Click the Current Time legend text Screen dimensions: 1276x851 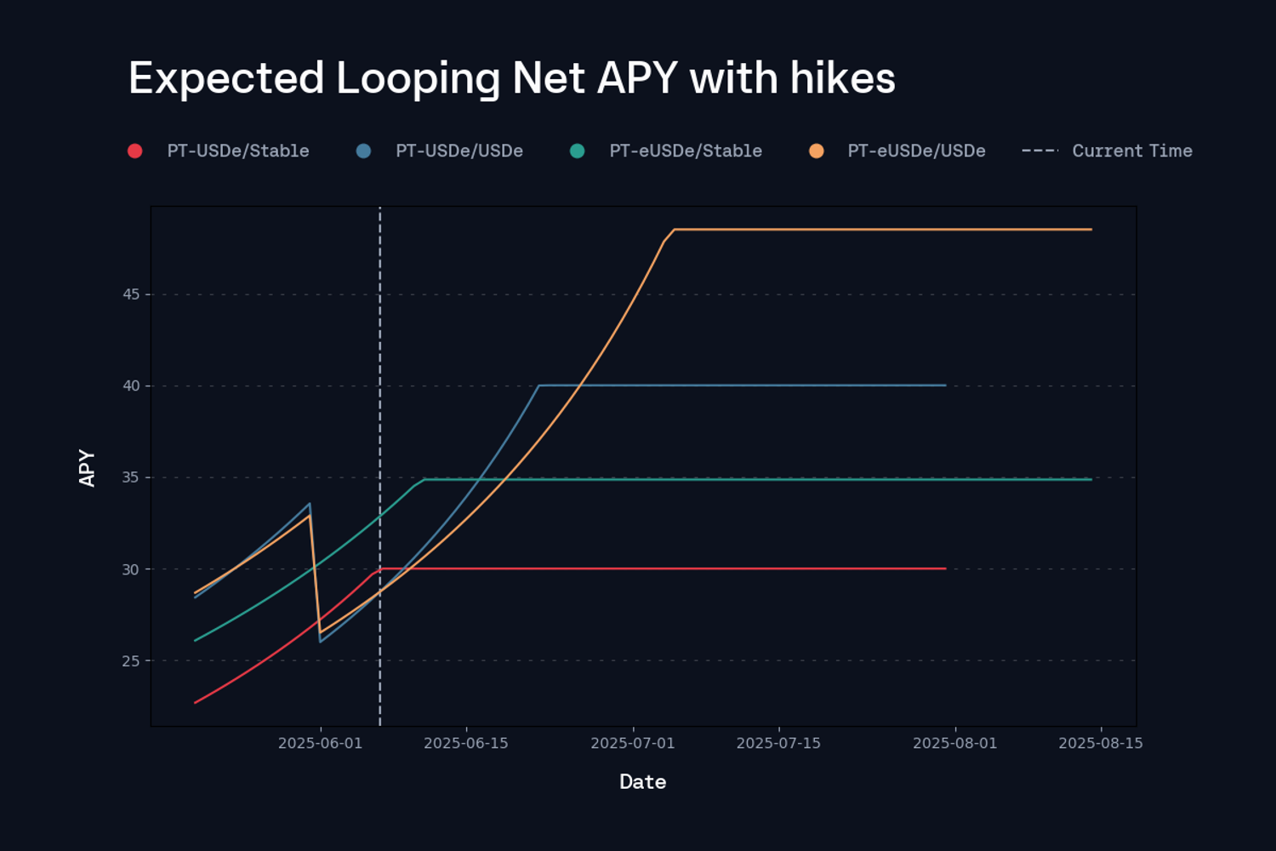click(x=1132, y=151)
